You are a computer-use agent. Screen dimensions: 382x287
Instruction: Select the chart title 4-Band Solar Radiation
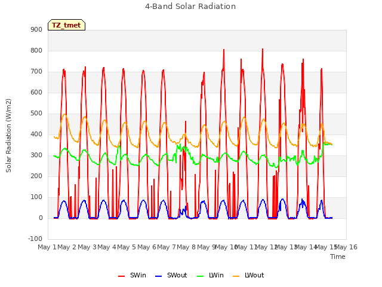pos(190,7)
